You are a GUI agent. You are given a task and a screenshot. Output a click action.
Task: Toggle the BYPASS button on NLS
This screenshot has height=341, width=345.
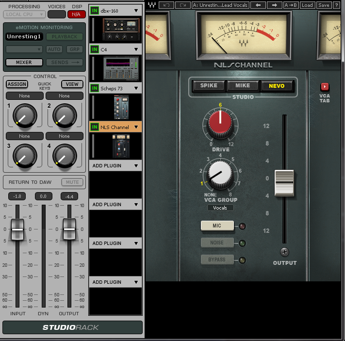[x=217, y=260]
